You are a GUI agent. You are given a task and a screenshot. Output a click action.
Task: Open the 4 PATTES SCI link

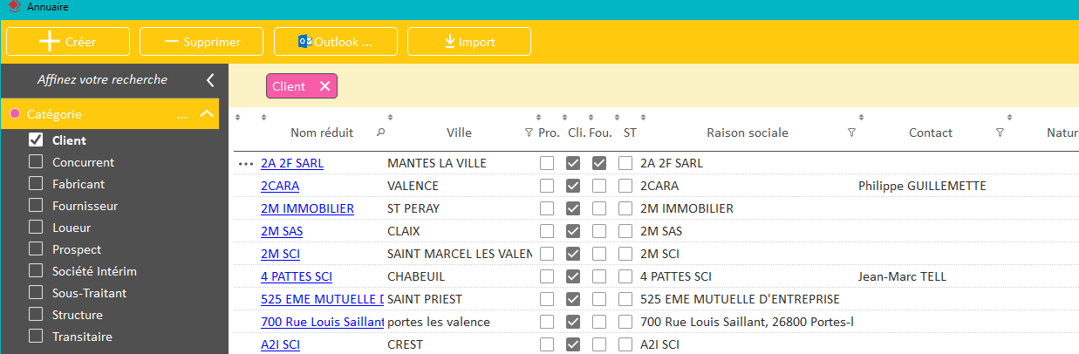(x=297, y=276)
